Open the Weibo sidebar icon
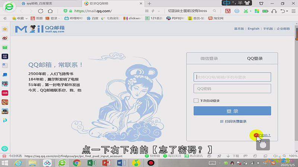 point(5,38)
